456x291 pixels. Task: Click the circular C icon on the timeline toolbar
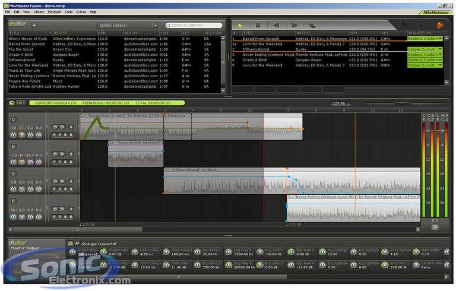pyautogui.click(x=12, y=103)
